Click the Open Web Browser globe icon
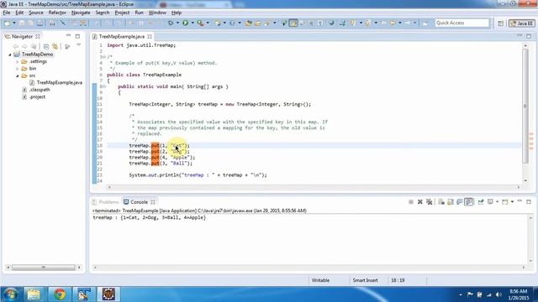This screenshot has height=302, width=538. (x=331, y=23)
